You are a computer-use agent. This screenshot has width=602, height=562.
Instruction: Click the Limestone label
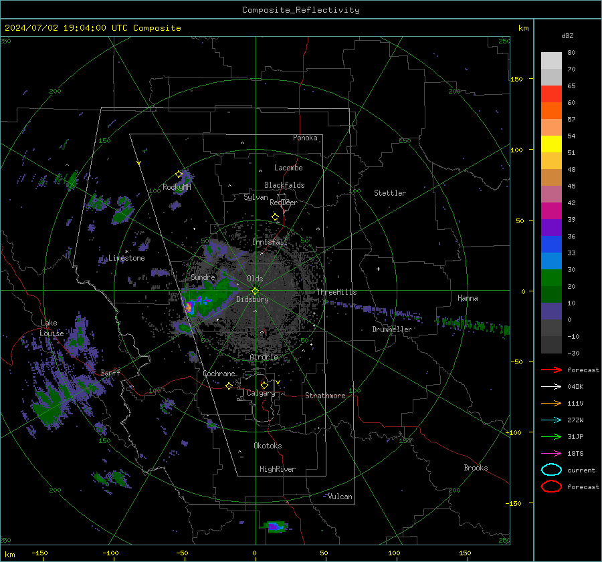click(x=126, y=258)
